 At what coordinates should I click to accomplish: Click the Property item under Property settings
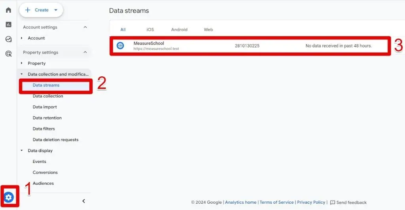click(x=37, y=63)
